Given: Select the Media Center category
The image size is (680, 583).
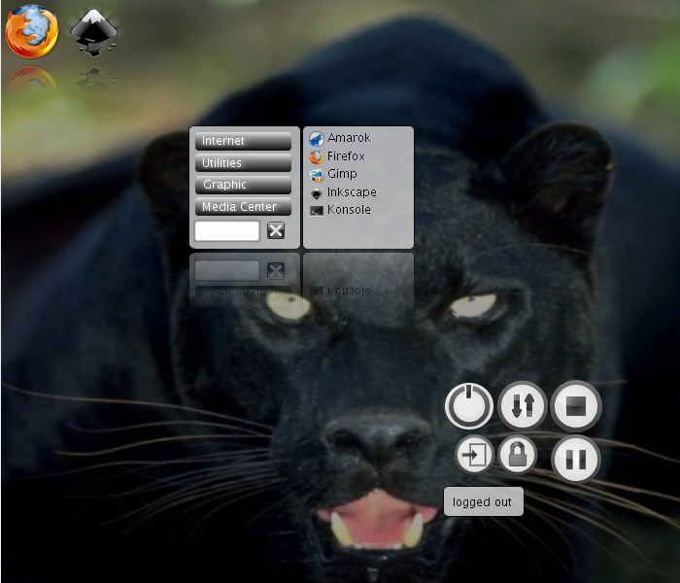Looking at the screenshot, I should [243, 207].
